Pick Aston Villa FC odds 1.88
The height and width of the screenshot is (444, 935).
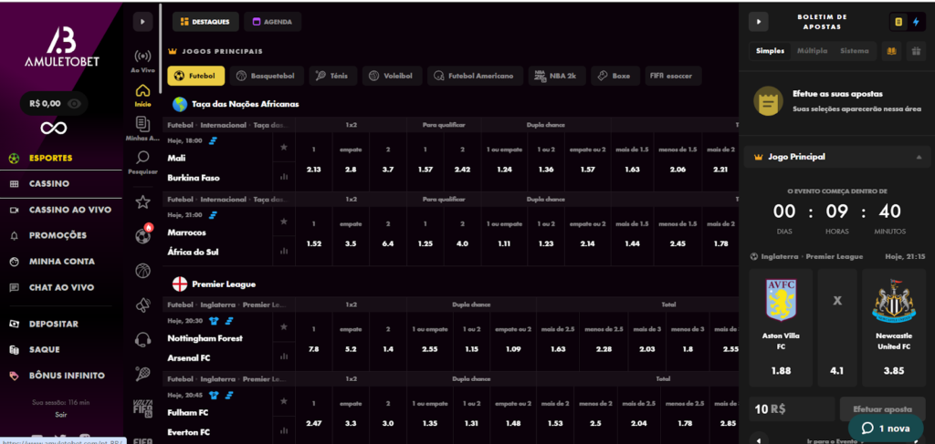[x=781, y=371]
